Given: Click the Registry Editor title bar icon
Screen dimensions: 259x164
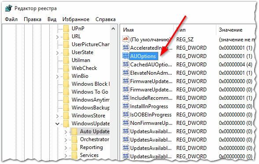Looking at the screenshot, I should [x=9, y=8].
